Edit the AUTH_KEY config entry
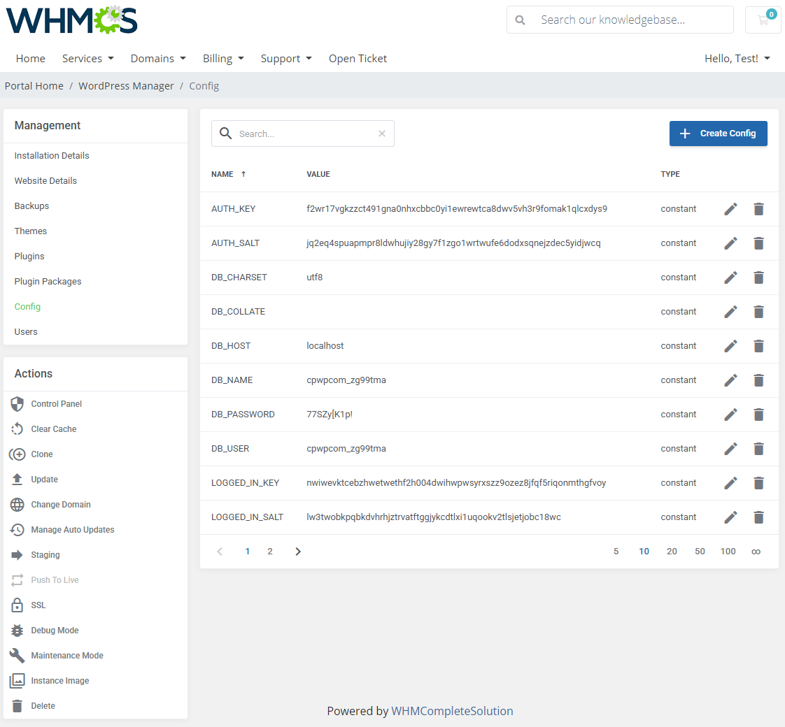785x727 pixels. (730, 208)
